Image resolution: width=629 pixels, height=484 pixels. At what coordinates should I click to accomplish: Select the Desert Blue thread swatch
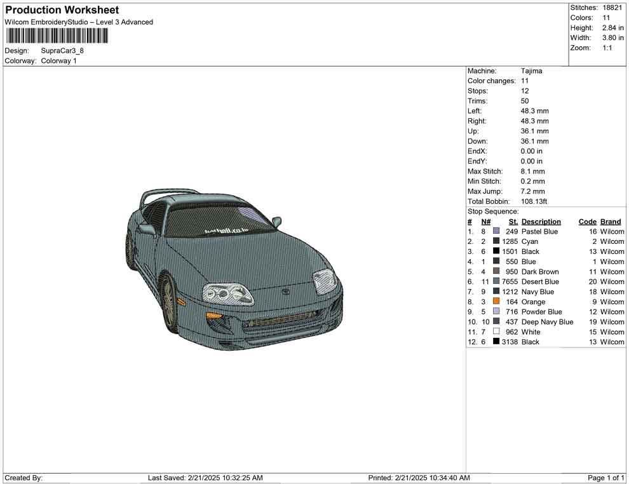(x=496, y=281)
